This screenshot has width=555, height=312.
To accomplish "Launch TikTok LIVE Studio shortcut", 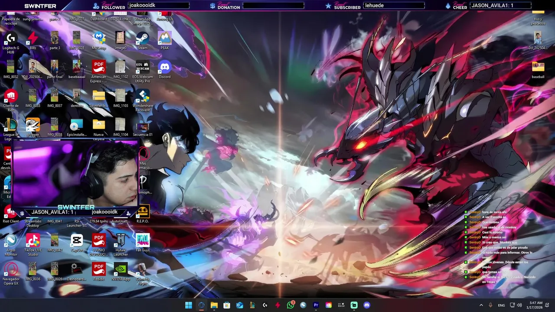I will coord(33,245).
